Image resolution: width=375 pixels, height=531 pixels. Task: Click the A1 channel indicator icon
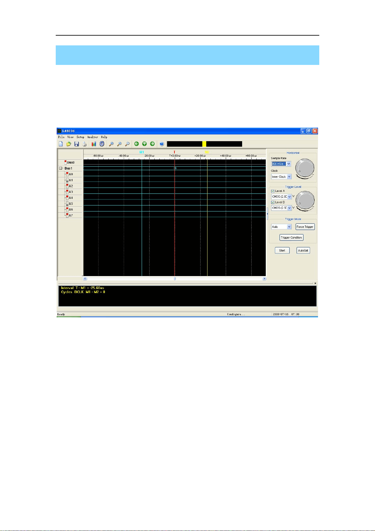(x=67, y=180)
